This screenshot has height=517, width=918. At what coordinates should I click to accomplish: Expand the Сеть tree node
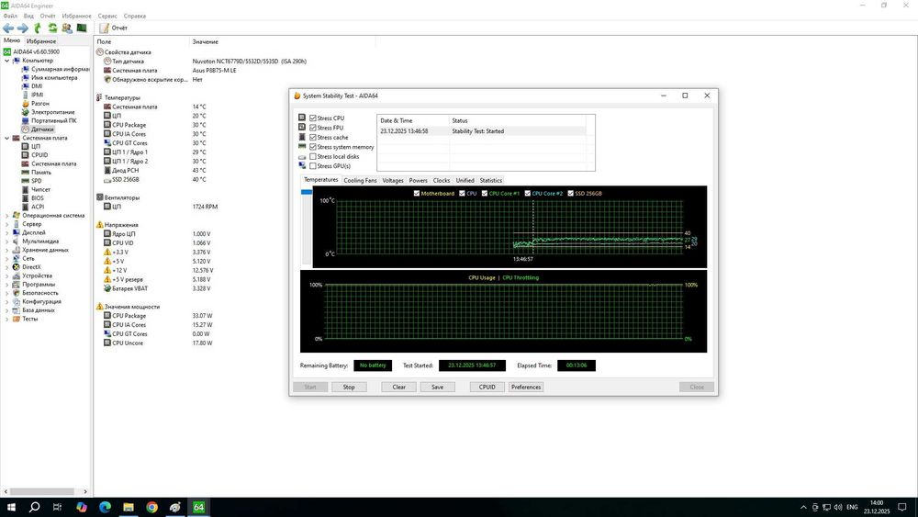[7, 258]
